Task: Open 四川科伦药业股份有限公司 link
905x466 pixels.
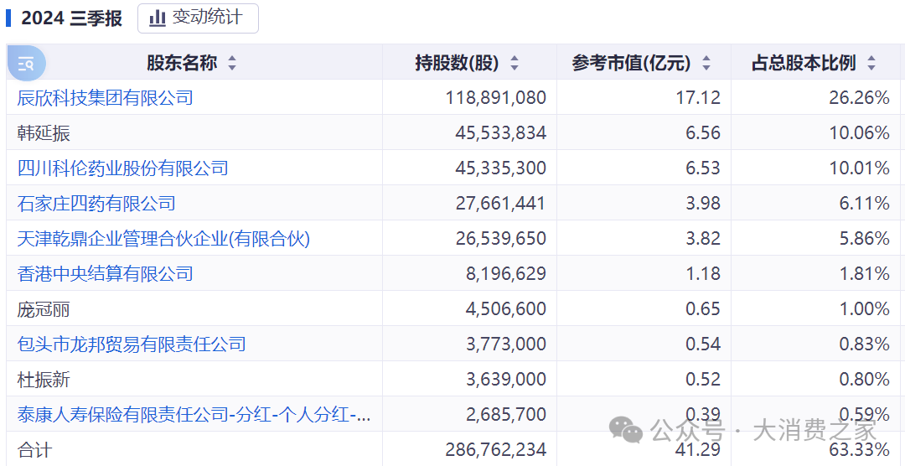Action: 122,168
